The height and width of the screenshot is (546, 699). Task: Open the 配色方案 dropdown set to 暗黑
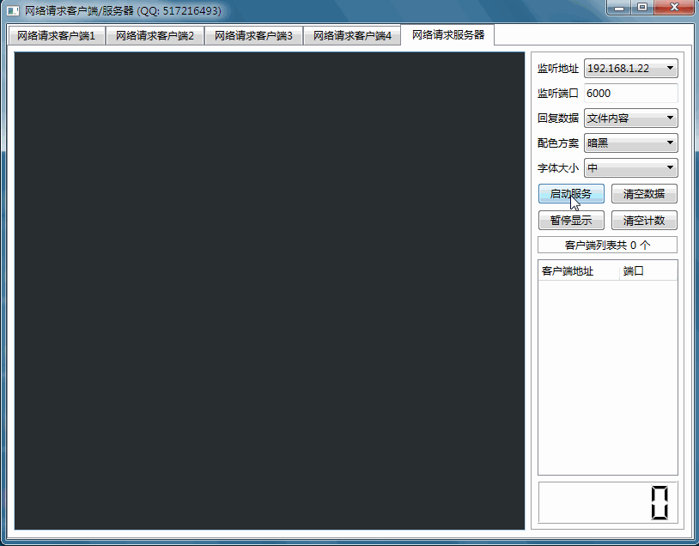click(630, 143)
